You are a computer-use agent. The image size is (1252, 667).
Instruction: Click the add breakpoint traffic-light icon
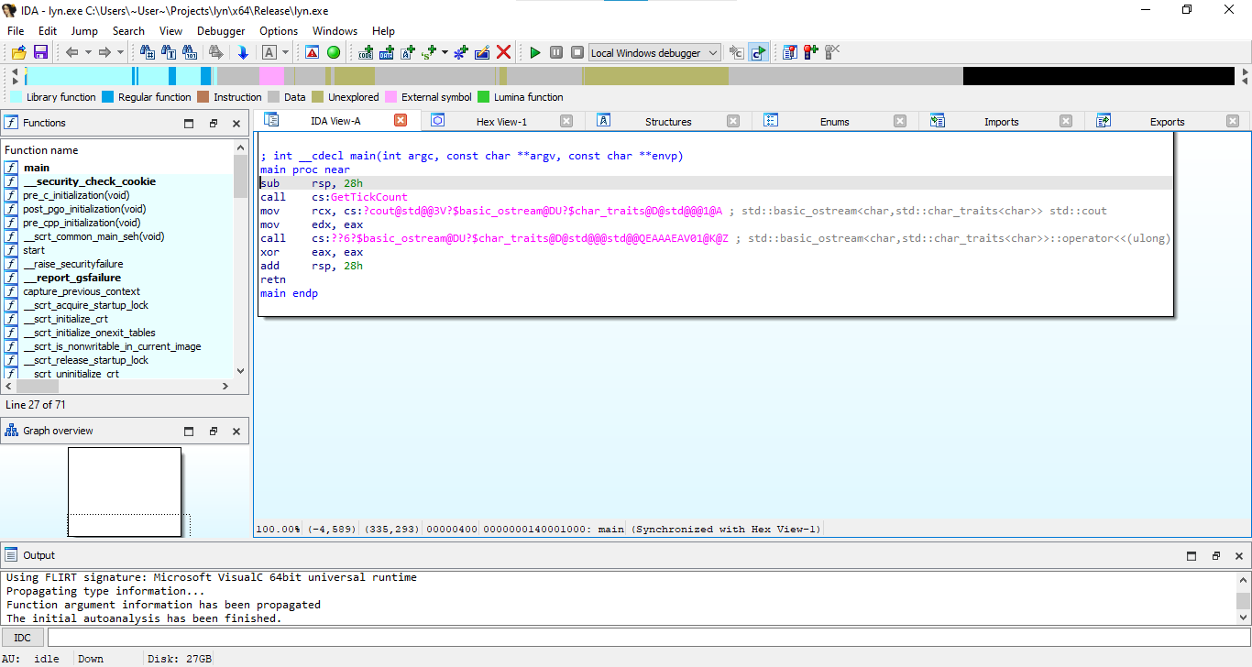810,52
